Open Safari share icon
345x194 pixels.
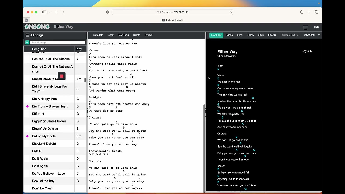(x=302, y=12)
